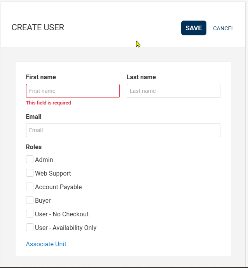Focus the First name input field

click(73, 91)
